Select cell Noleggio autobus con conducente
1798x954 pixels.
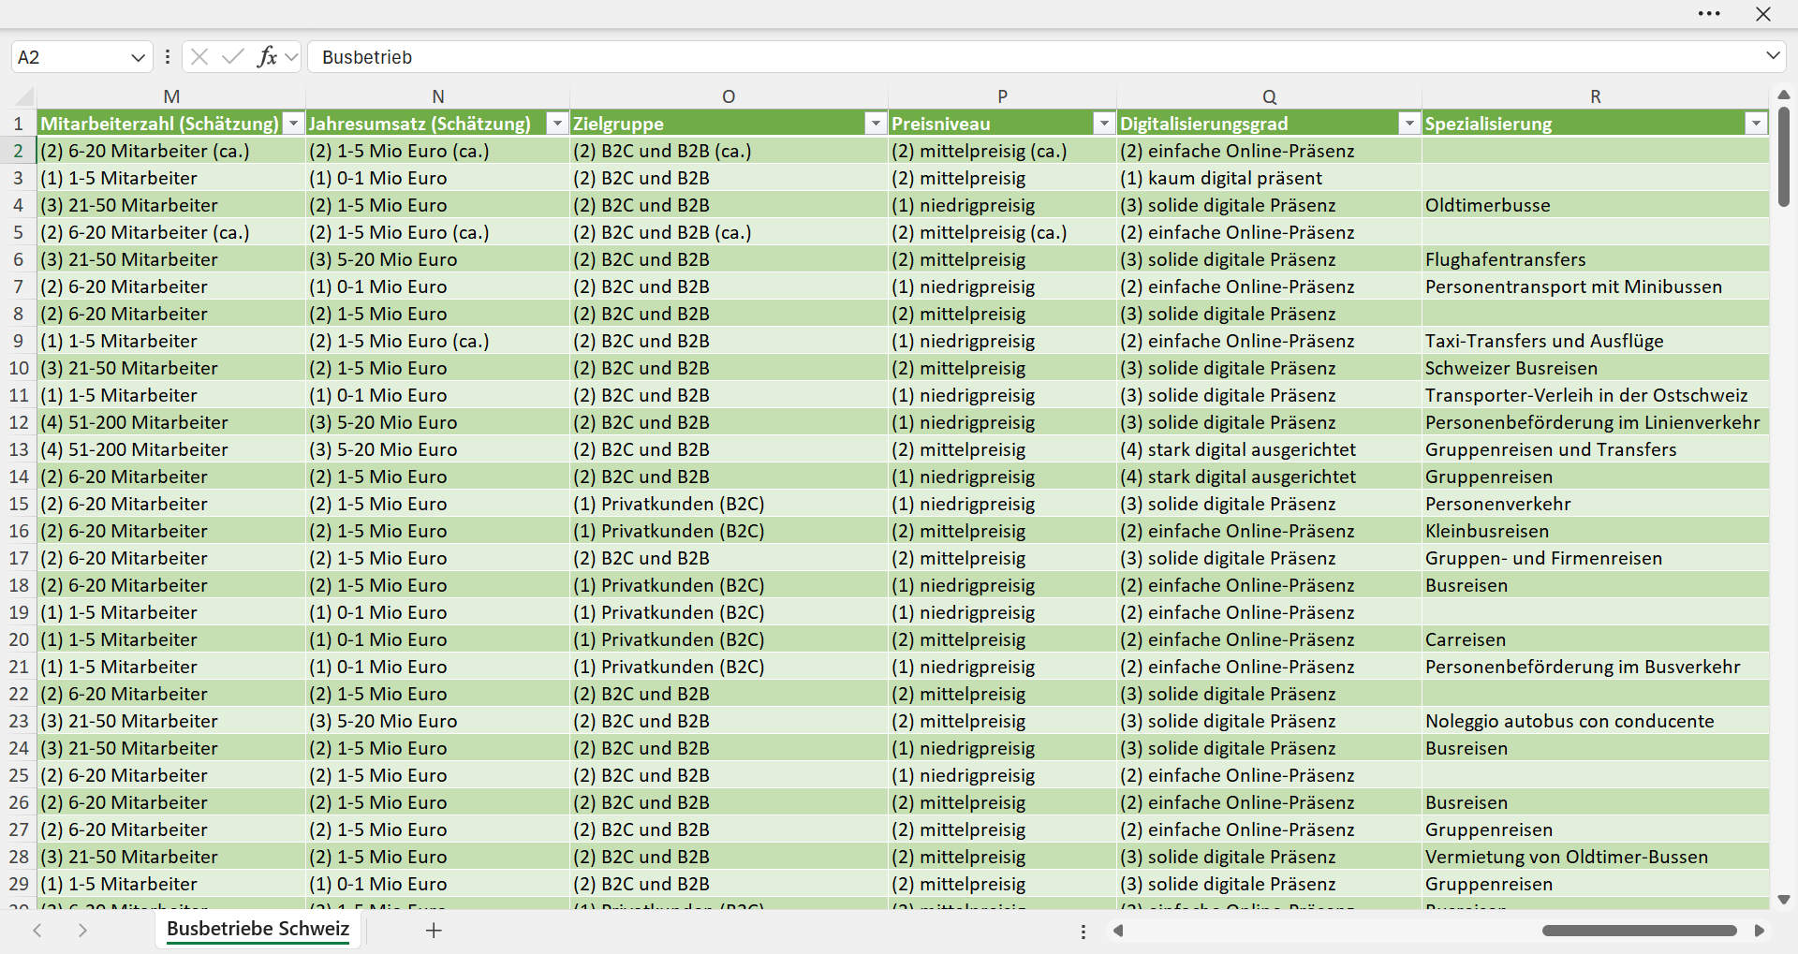[1595, 721]
